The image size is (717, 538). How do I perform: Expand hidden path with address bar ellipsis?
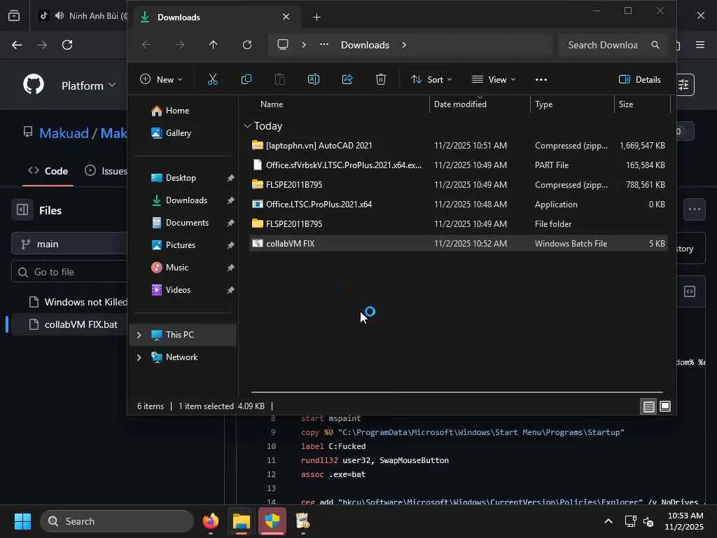click(324, 45)
